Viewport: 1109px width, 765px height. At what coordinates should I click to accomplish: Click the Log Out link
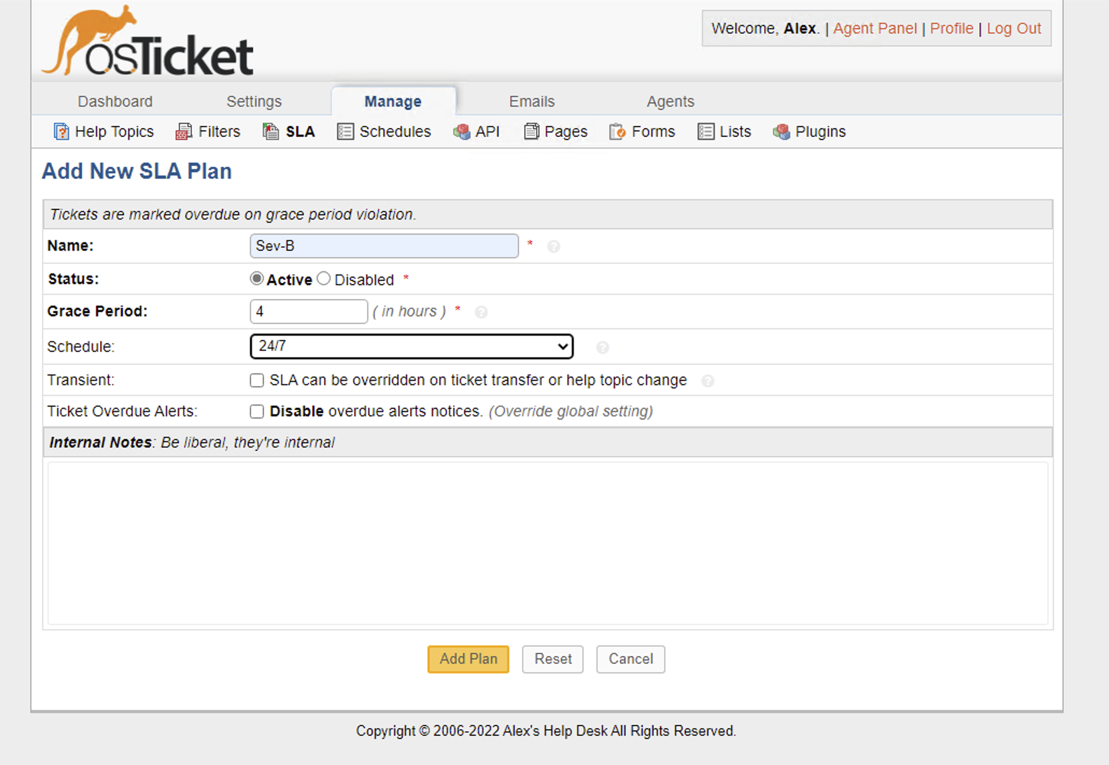[x=1013, y=29]
